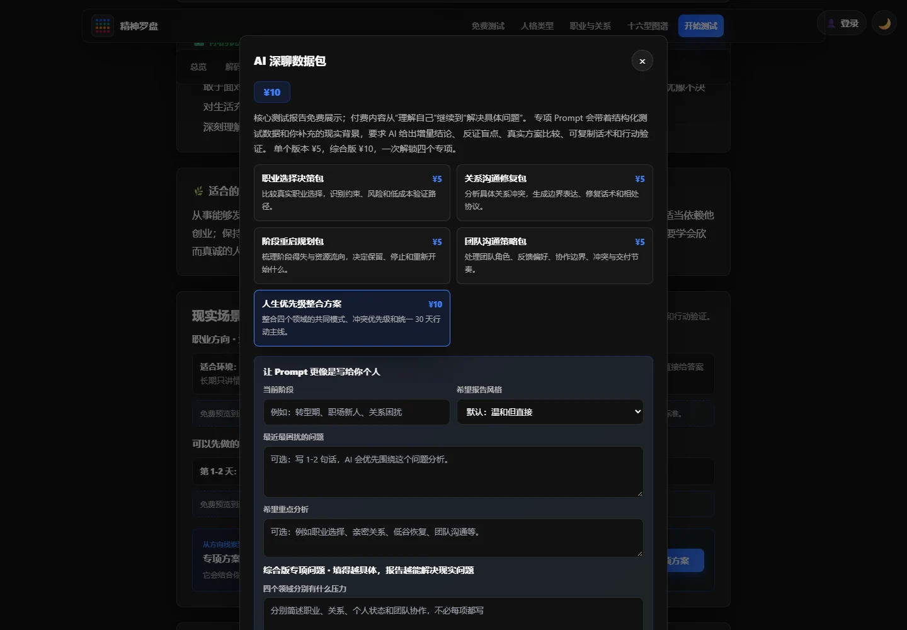Click the 当前阶段 input field
This screenshot has width=907, height=630.
[357, 412]
